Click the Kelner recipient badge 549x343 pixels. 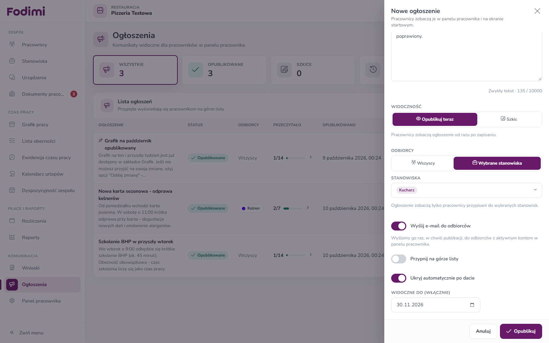[251, 208]
